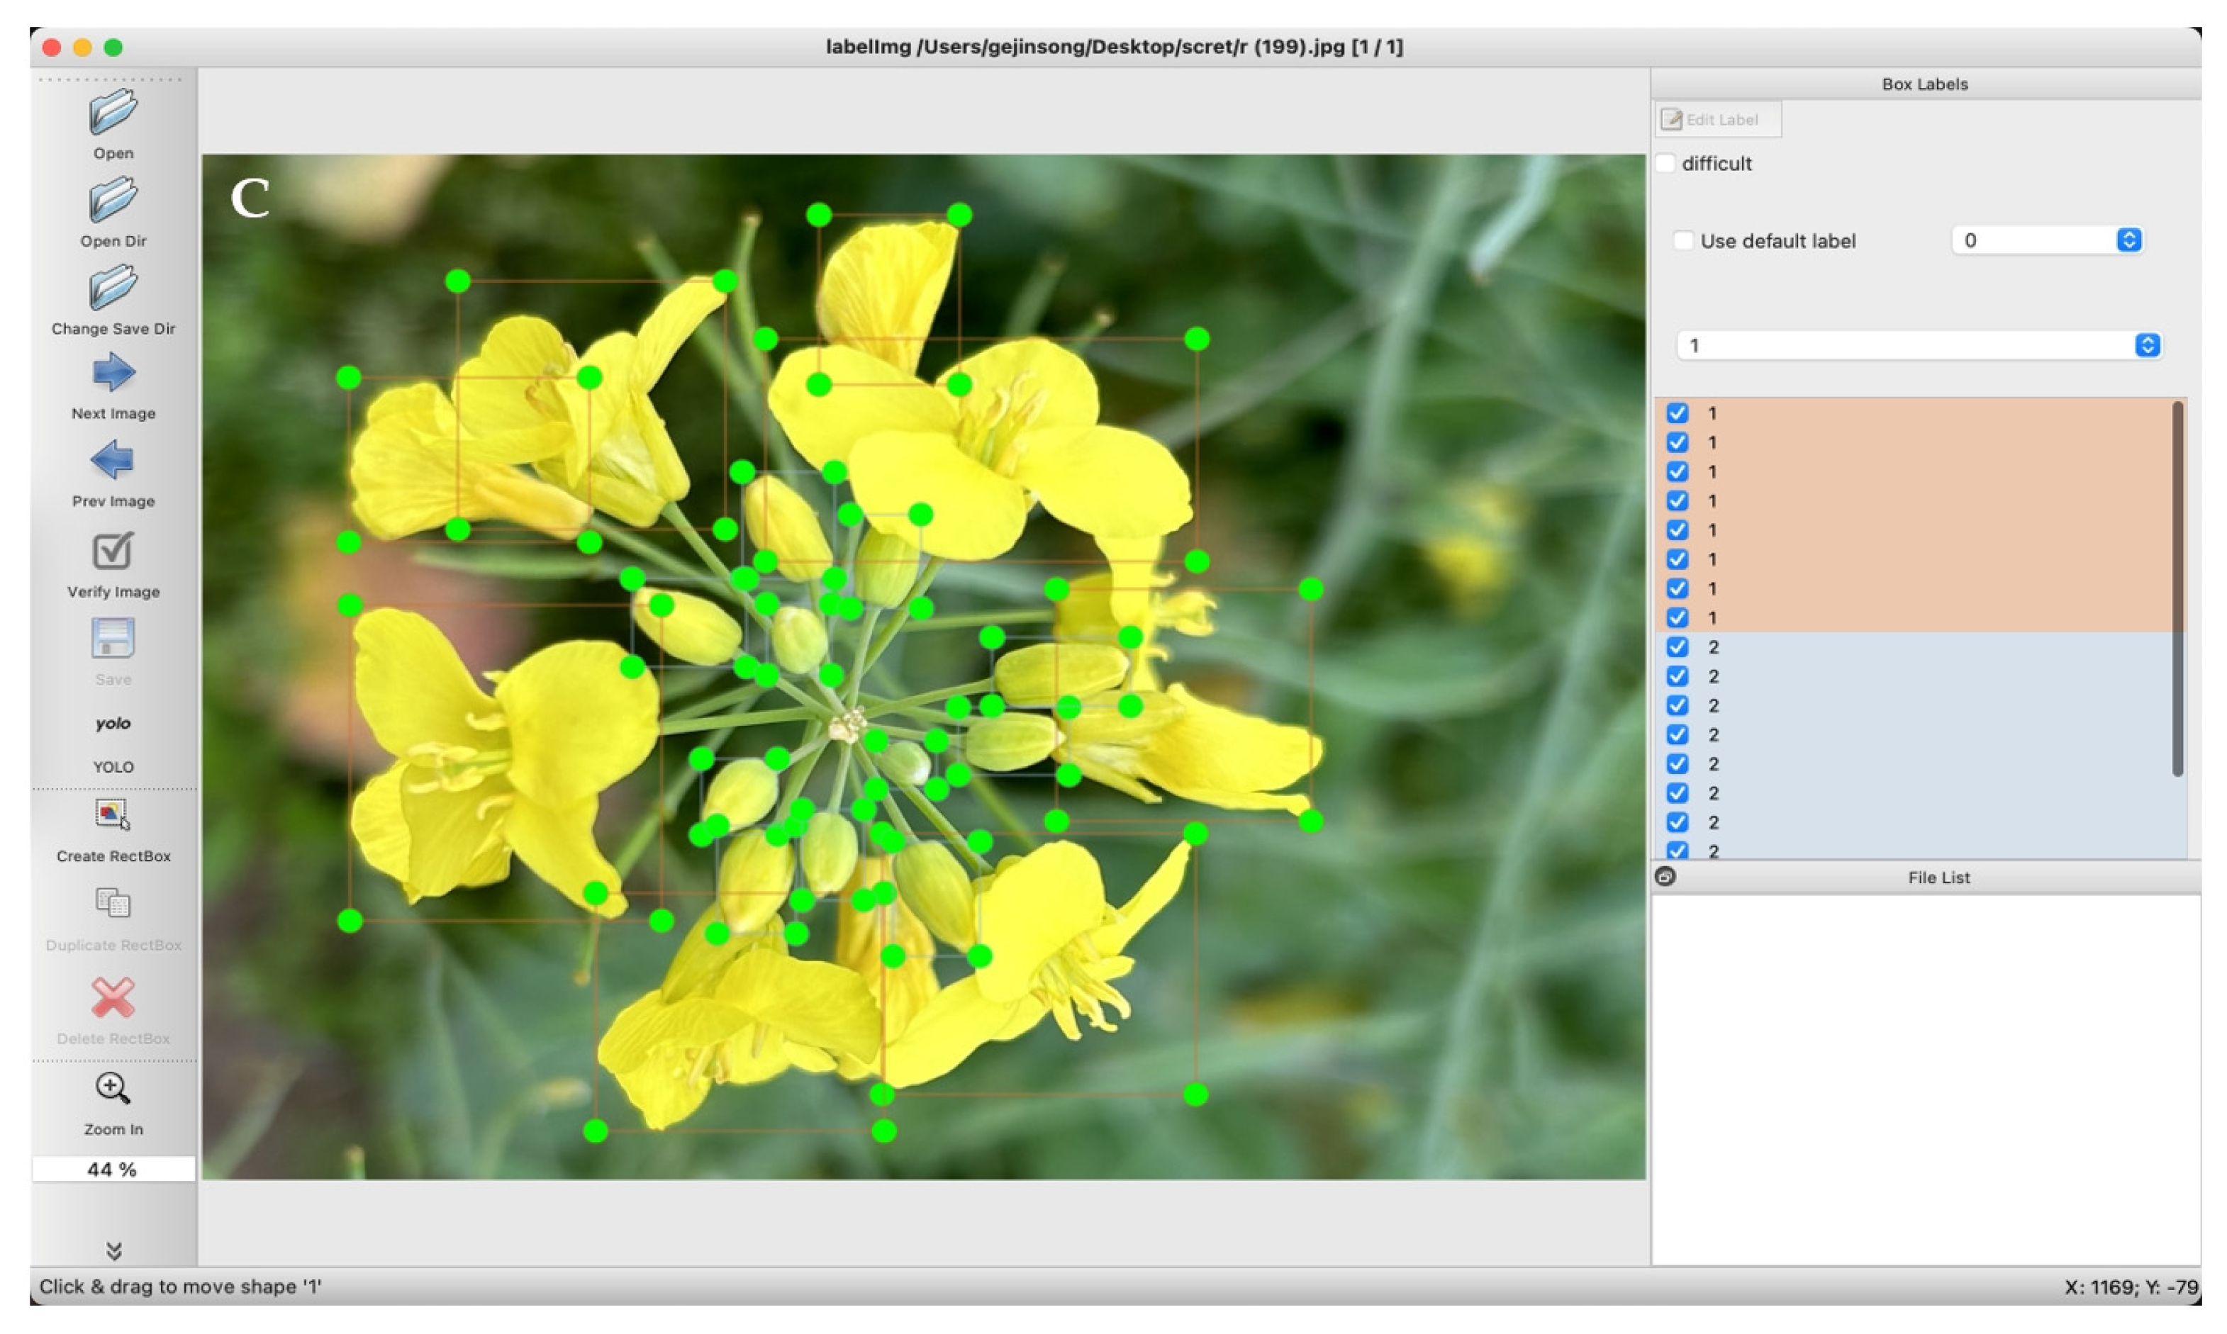Click the Change Save Dir icon

[113, 288]
